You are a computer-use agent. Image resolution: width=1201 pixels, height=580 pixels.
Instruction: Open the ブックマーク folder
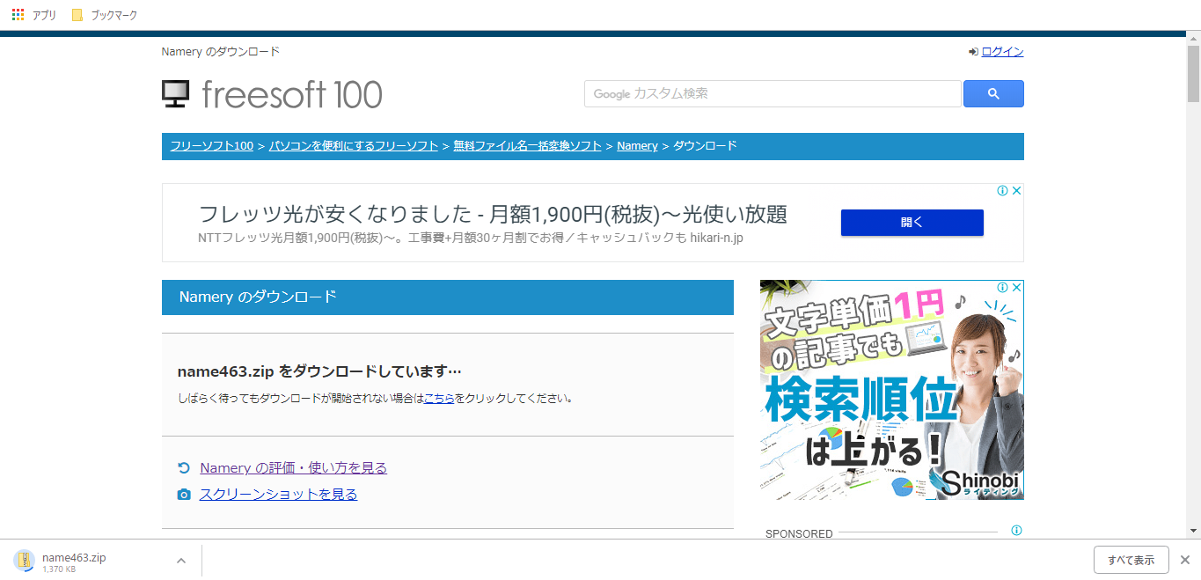click(104, 15)
